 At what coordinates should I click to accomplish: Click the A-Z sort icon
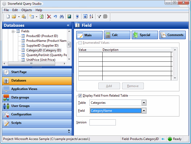click(x=91, y=17)
